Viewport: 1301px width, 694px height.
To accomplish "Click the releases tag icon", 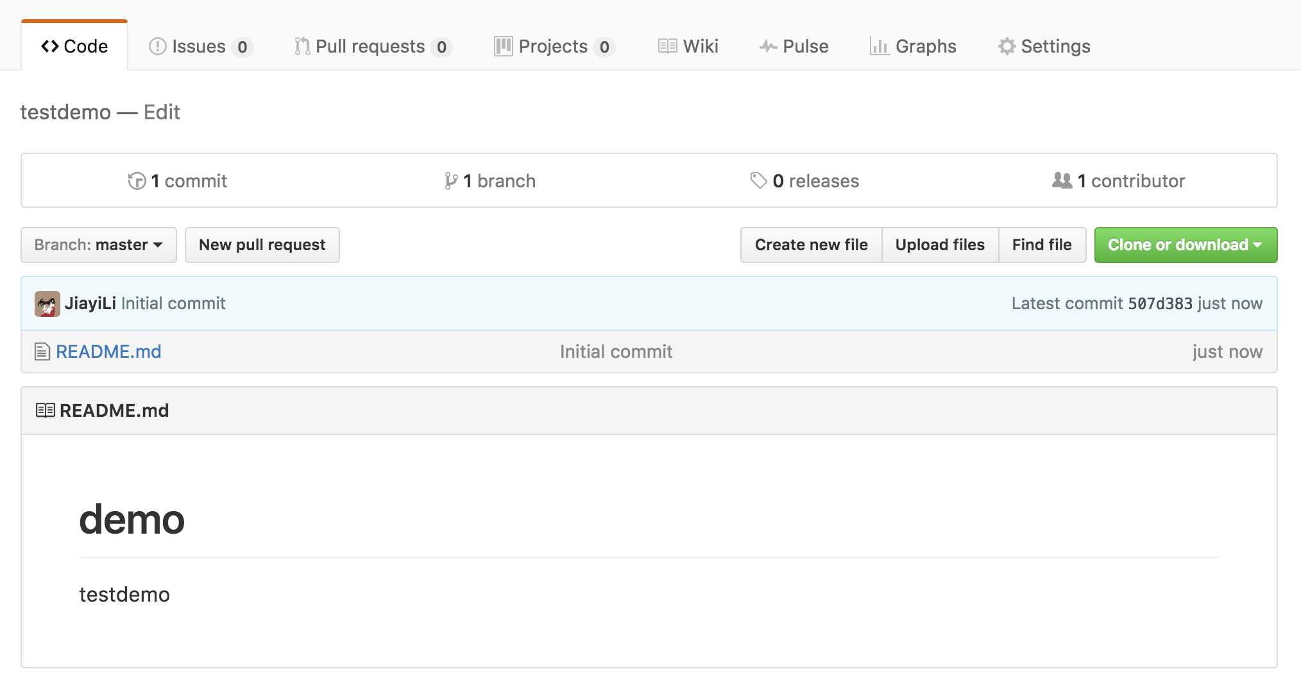I will click(758, 181).
